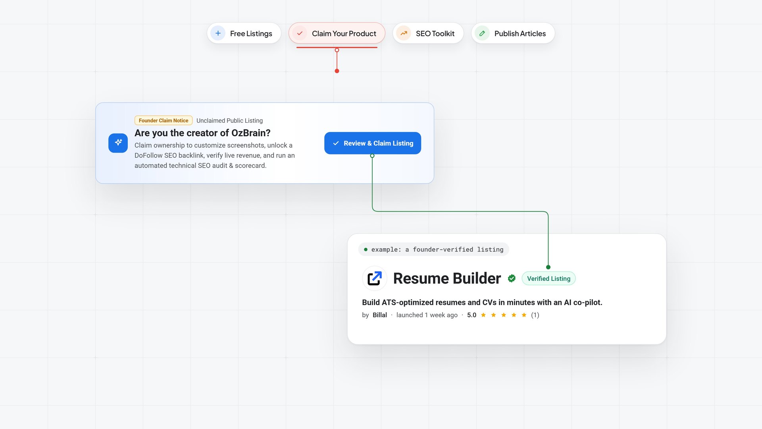
Task: Click the Review & Claim Listing button
Action: pyautogui.click(x=373, y=143)
